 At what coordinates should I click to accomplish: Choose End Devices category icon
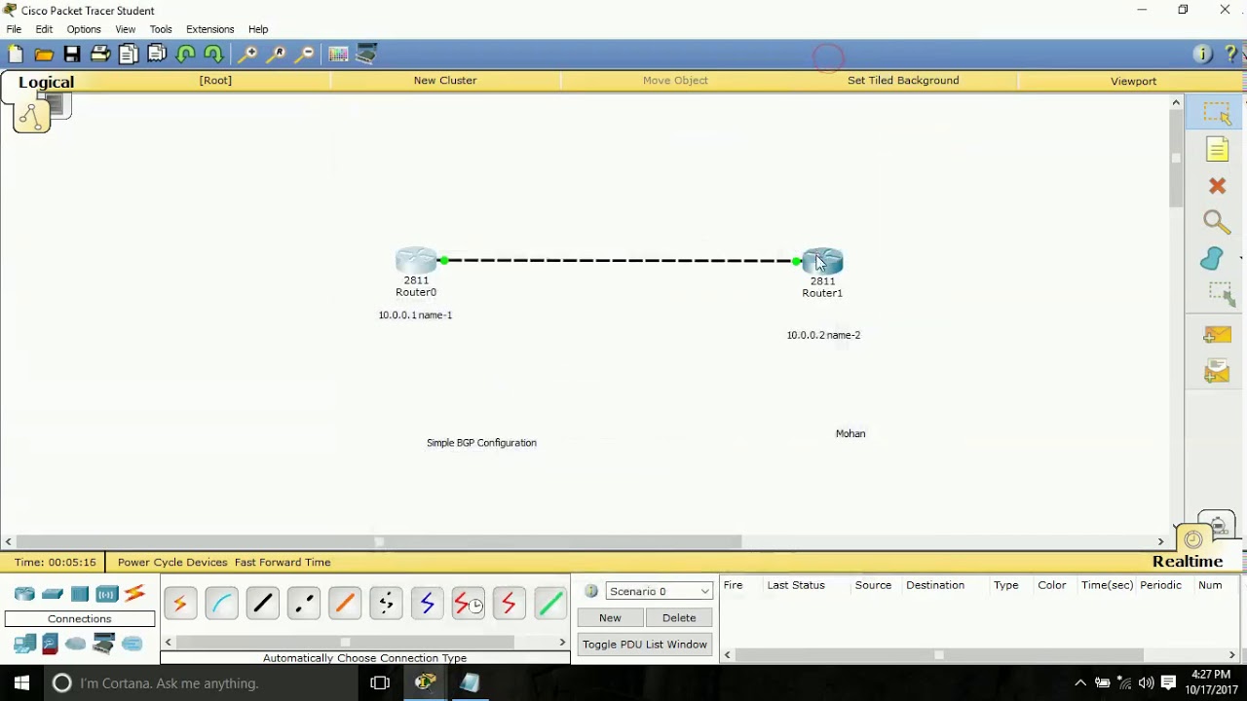click(x=24, y=644)
